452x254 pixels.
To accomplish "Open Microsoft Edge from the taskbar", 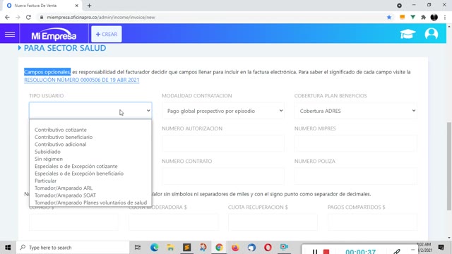I will [x=154, y=248].
